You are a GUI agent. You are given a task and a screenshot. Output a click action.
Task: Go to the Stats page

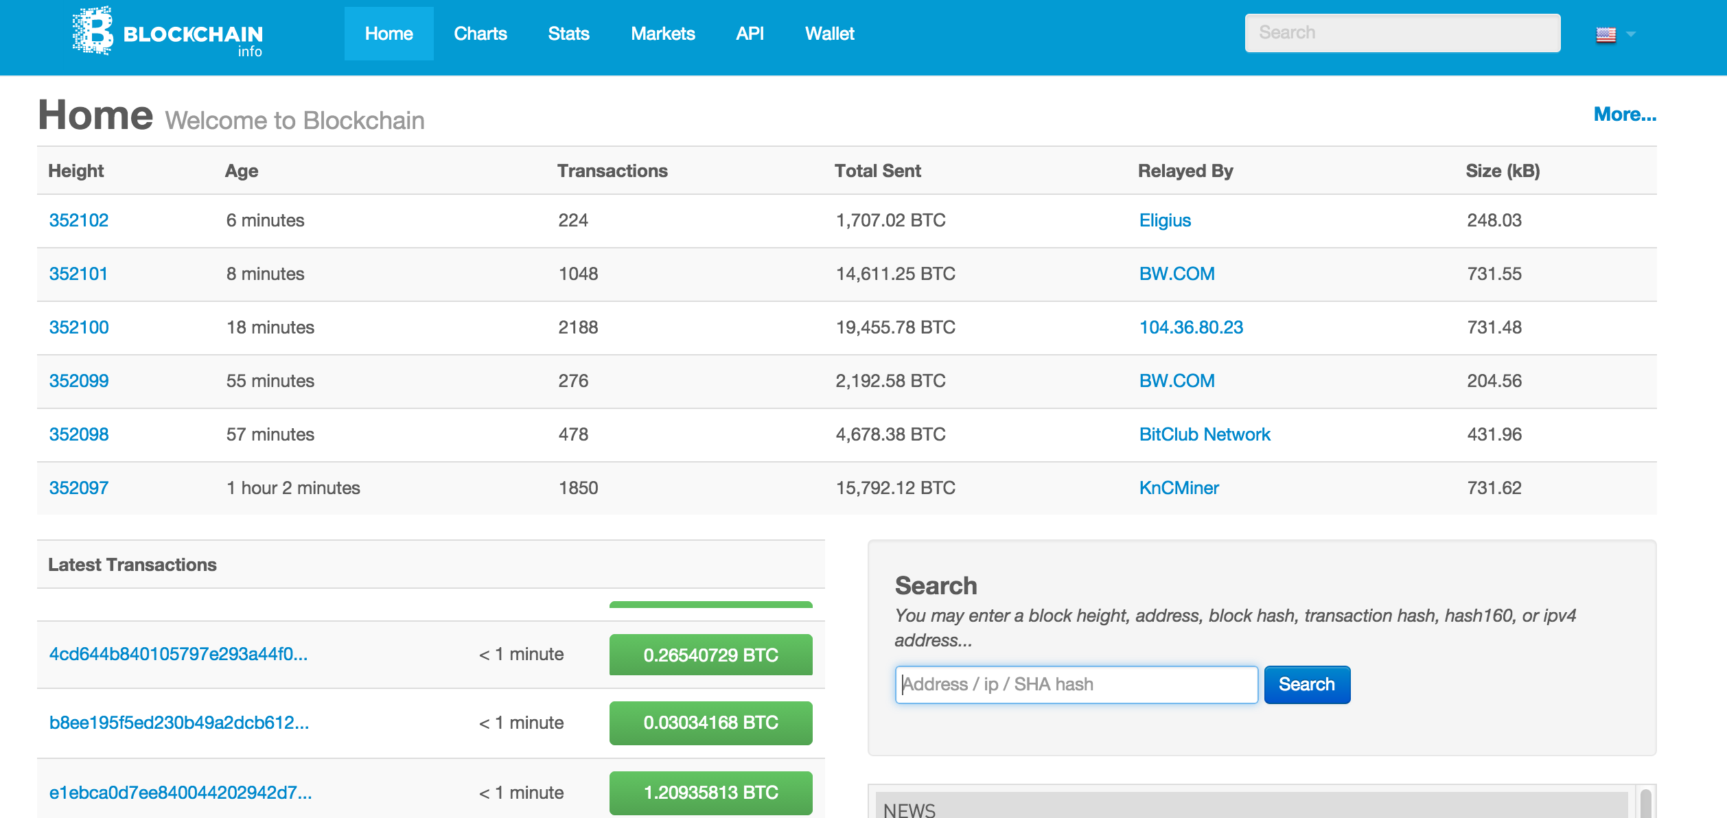click(568, 34)
